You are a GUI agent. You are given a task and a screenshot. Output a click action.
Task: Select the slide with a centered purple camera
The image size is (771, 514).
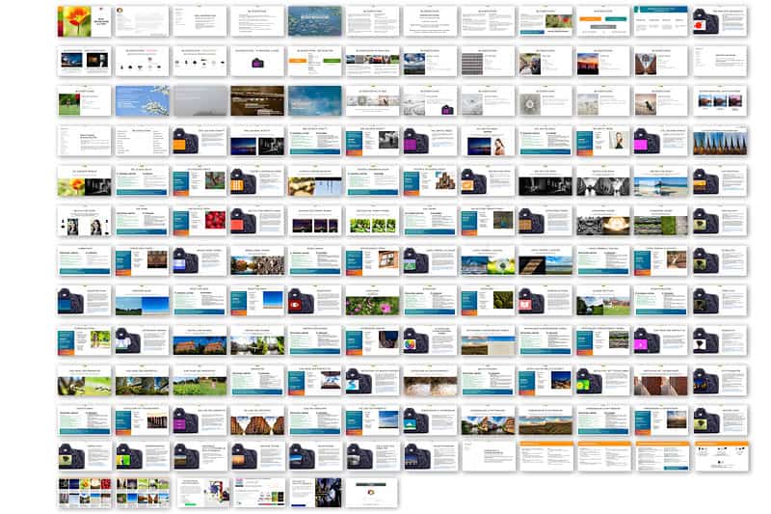pos(257,62)
